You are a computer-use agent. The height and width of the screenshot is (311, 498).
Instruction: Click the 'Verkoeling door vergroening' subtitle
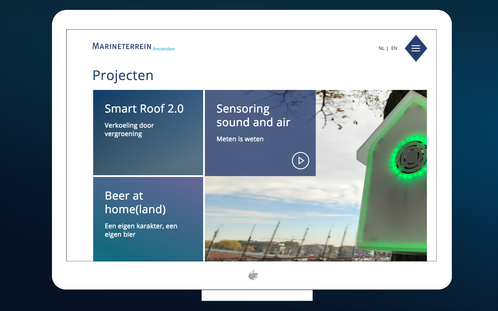(x=129, y=129)
